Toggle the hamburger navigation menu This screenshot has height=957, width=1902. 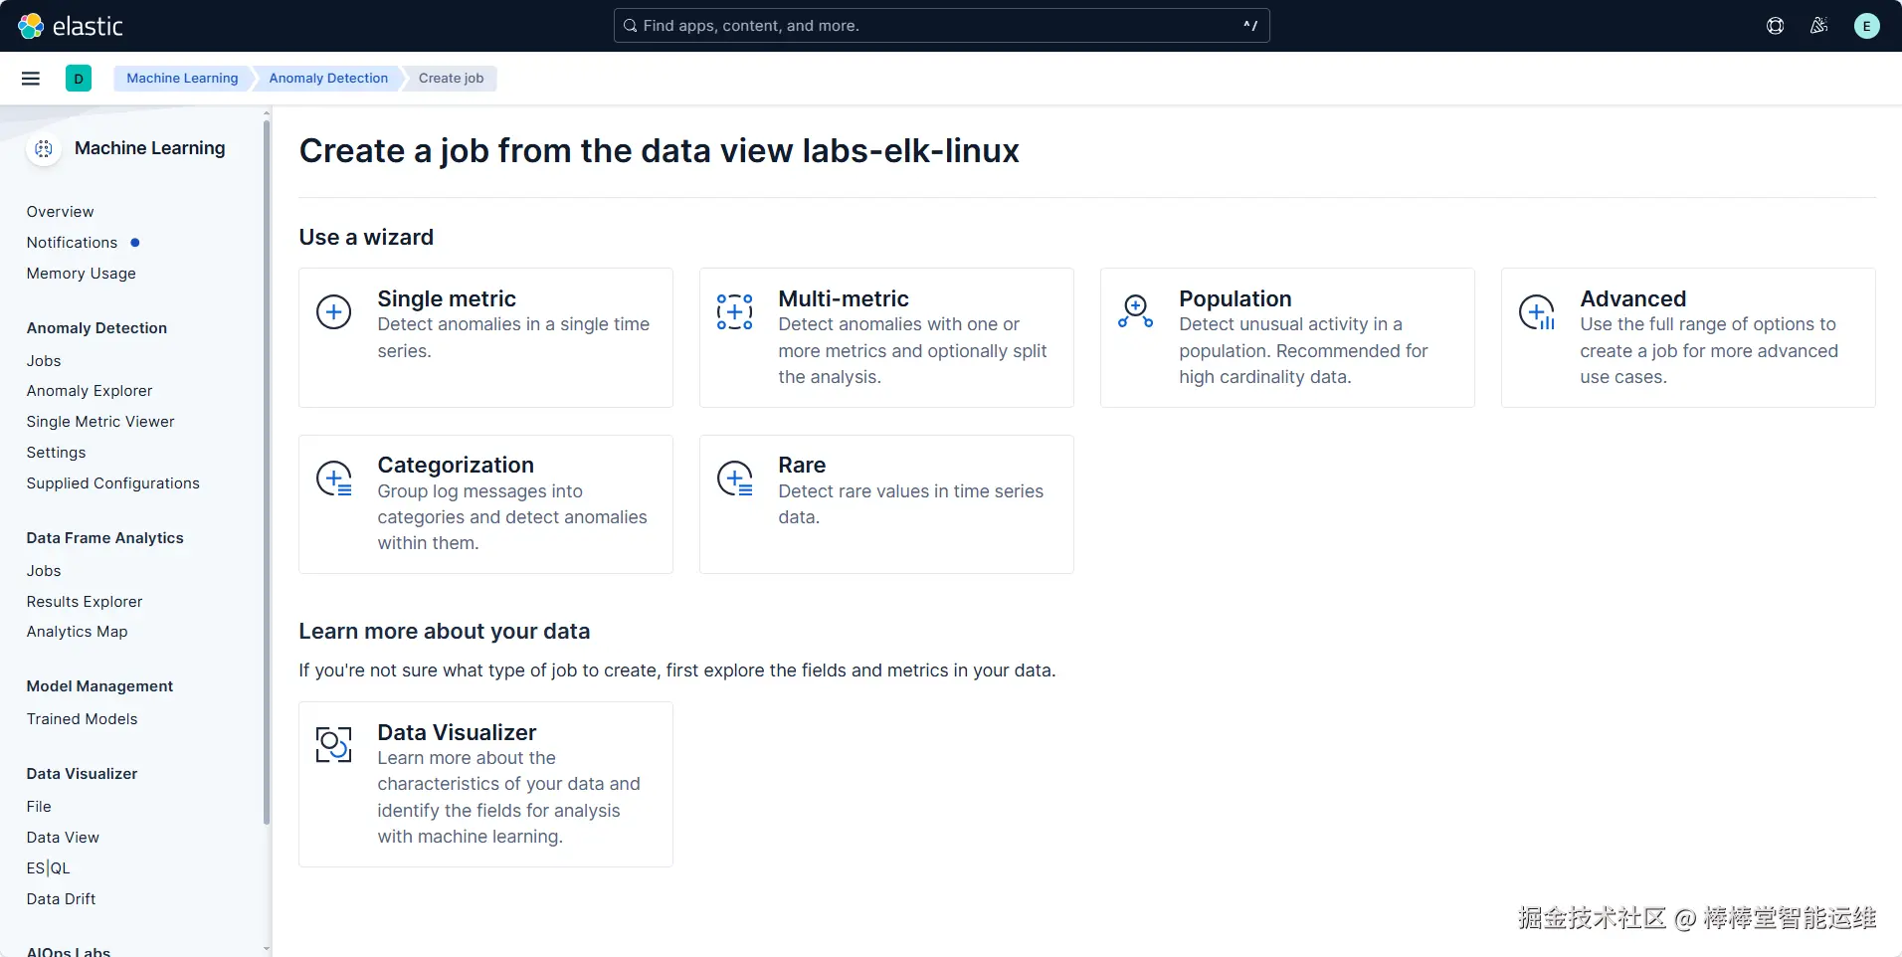[x=31, y=79]
